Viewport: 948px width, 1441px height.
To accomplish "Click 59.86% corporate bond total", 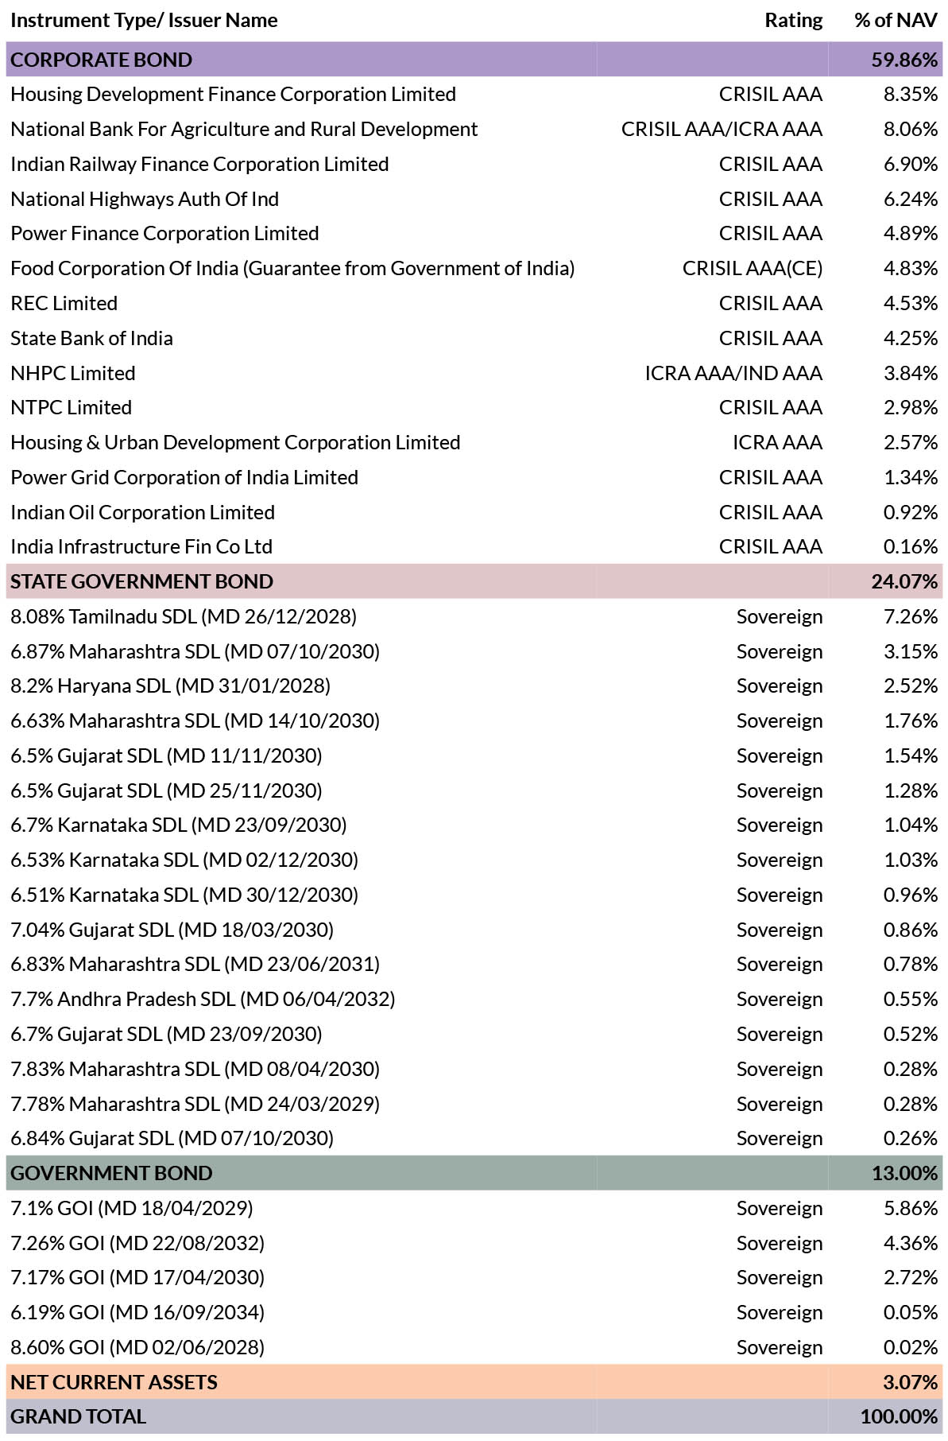I will point(904,60).
